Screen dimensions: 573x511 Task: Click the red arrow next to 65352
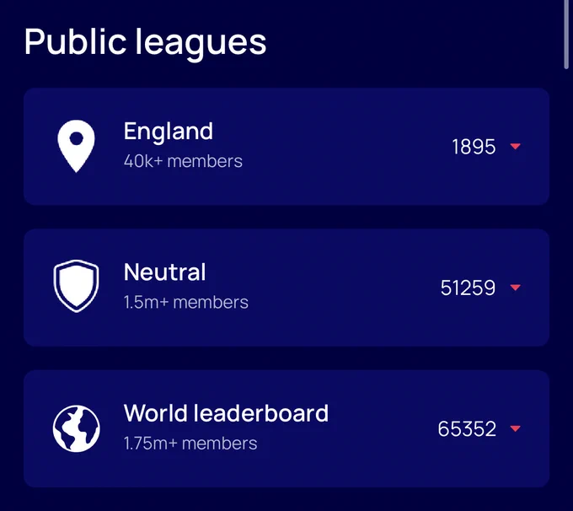point(515,428)
